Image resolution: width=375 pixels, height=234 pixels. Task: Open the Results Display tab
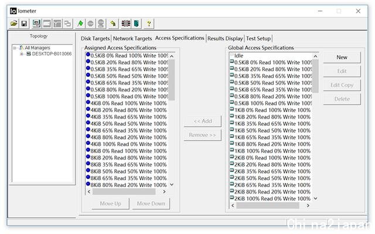(x=225, y=39)
